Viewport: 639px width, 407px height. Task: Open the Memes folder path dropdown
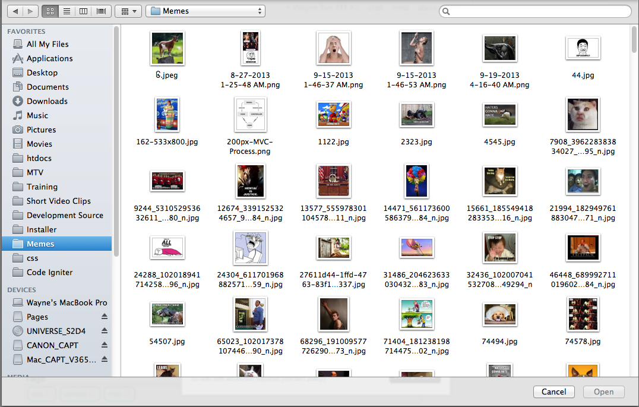205,11
